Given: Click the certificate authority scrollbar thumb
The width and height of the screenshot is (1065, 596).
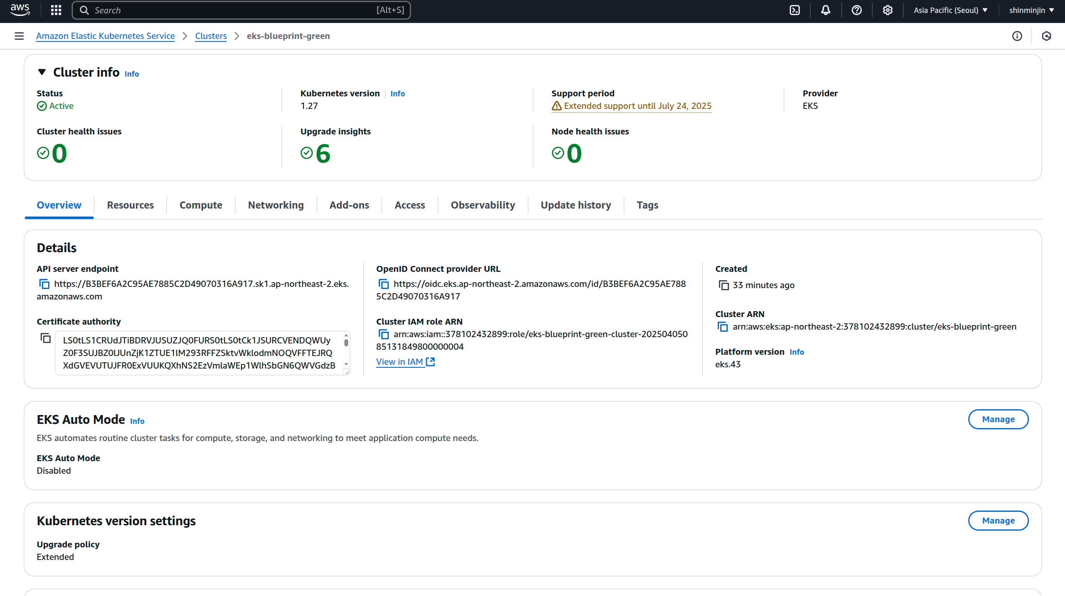Looking at the screenshot, I should (x=346, y=343).
